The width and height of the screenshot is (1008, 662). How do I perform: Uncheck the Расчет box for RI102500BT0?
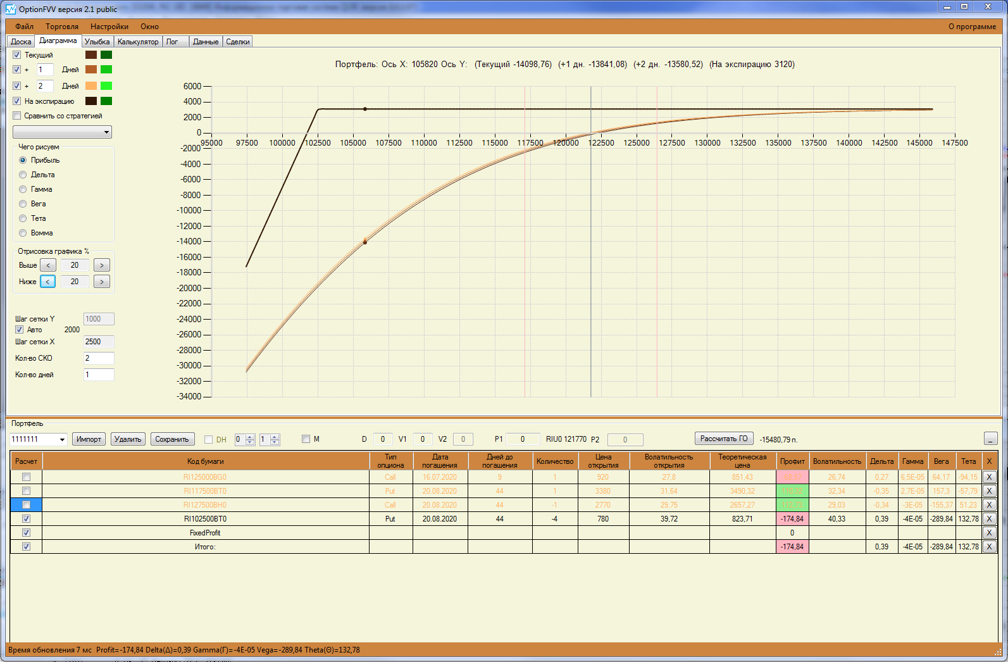pos(26,519)
